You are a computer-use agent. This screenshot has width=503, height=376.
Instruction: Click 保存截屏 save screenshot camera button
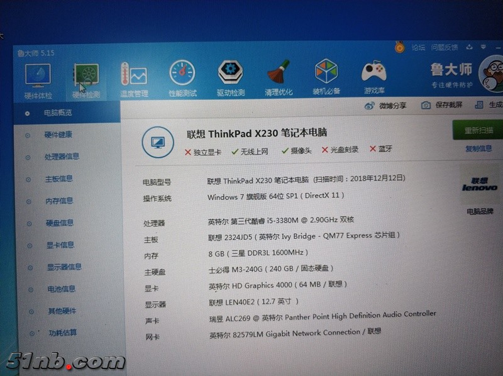pyautogui.click(x=442, y=105)
